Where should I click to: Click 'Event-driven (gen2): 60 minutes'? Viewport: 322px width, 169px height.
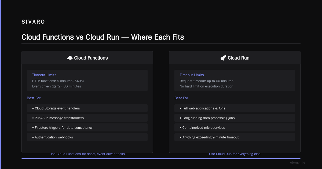click(x=57, y=86)
